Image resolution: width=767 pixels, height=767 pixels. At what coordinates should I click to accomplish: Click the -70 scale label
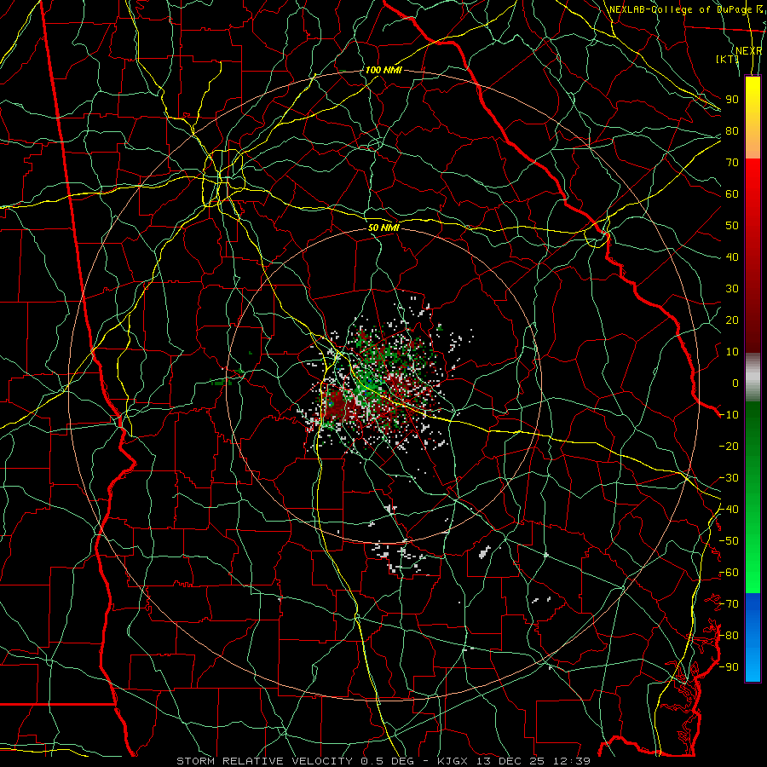point(729,604)
